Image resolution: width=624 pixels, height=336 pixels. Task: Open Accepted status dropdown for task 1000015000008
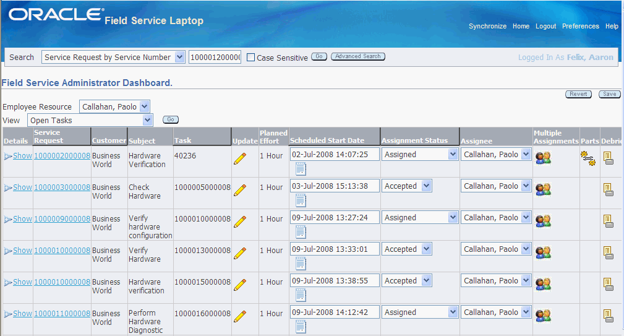point(407,281)
